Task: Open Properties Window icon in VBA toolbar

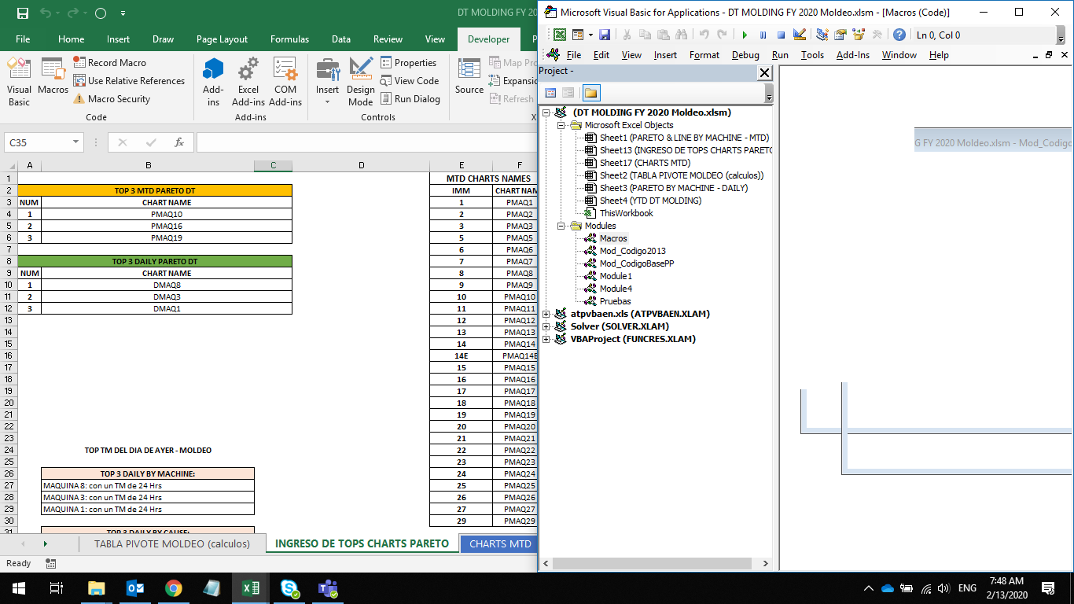Action: pyautogui.click(x=840, y=35)
